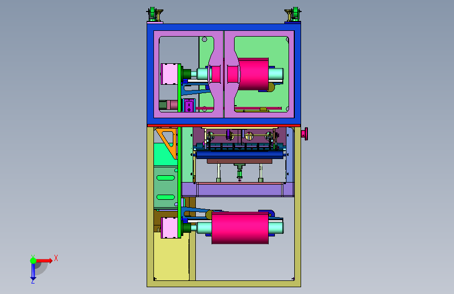Click the green Y axis sphere at the triad origin

[33, 261]
